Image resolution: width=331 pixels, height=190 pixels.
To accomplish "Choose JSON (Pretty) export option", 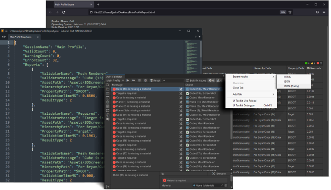I will [293, 86].
